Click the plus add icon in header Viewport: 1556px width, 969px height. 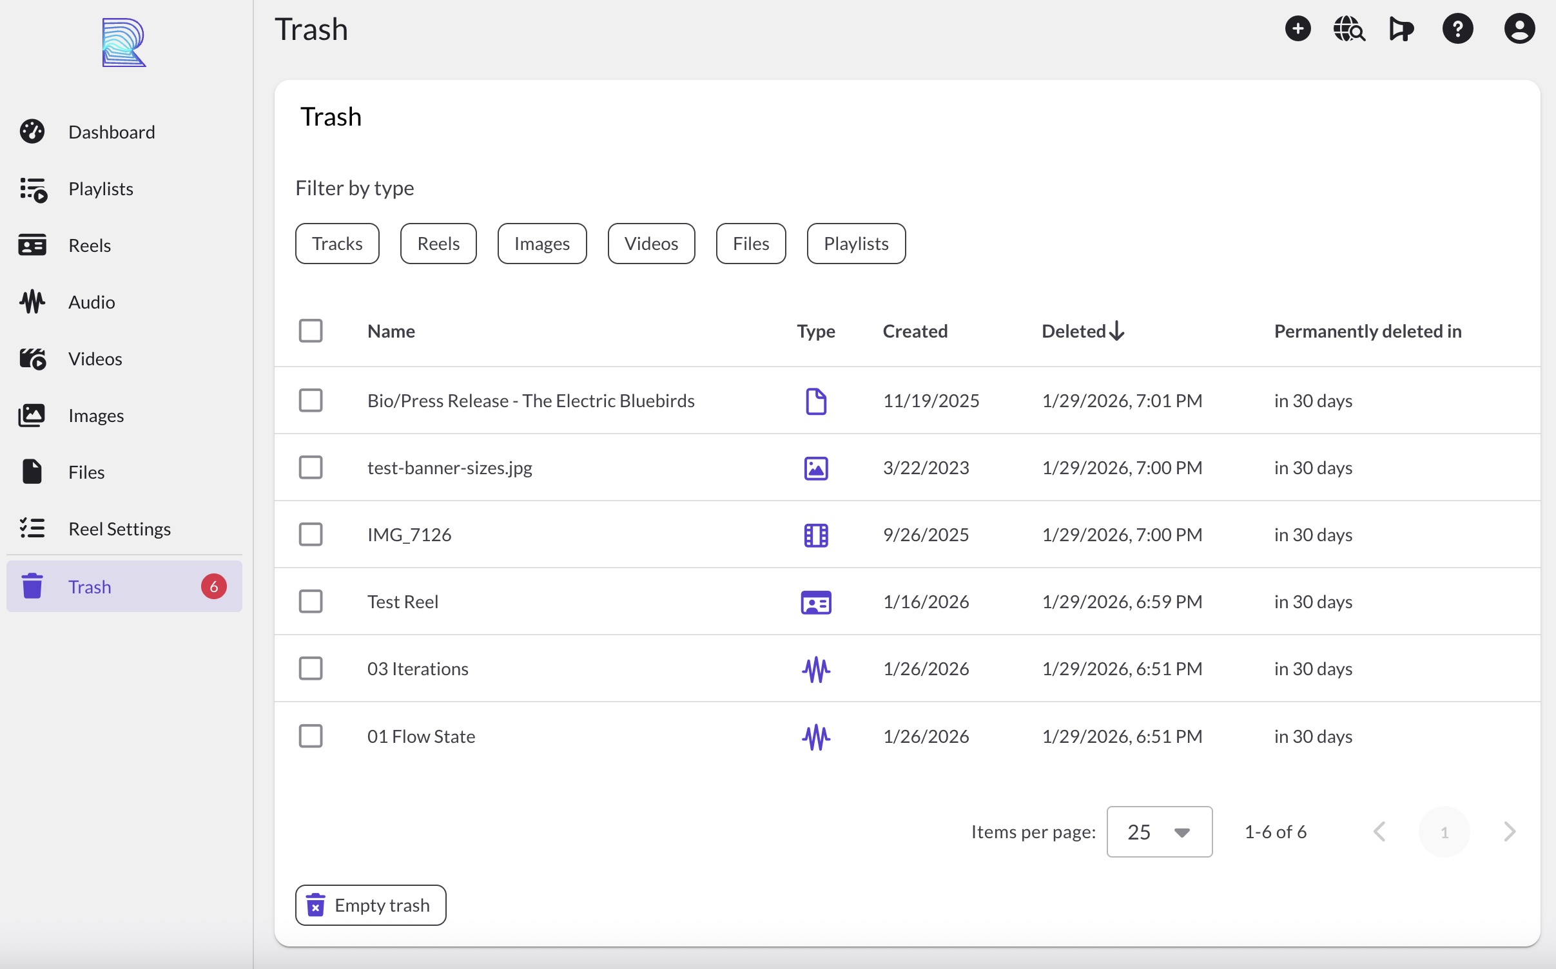(1298, 29)
